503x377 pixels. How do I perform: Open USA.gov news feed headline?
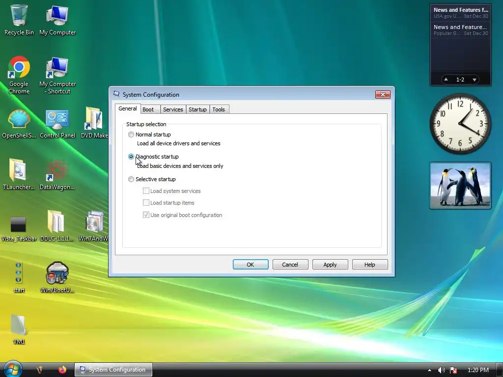point(461,12)
